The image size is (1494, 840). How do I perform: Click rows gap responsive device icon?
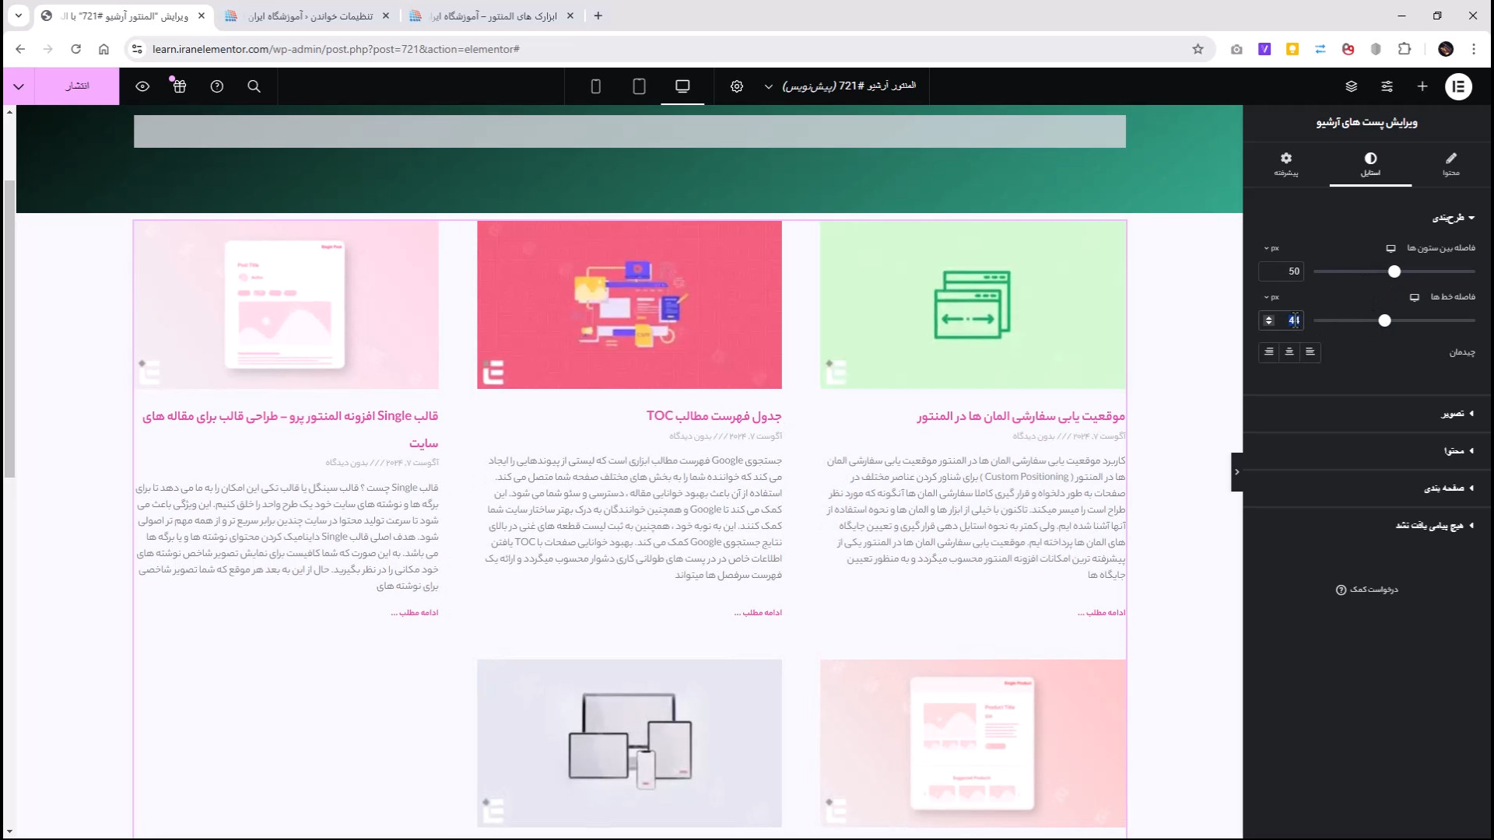[x=1415, y=297]
